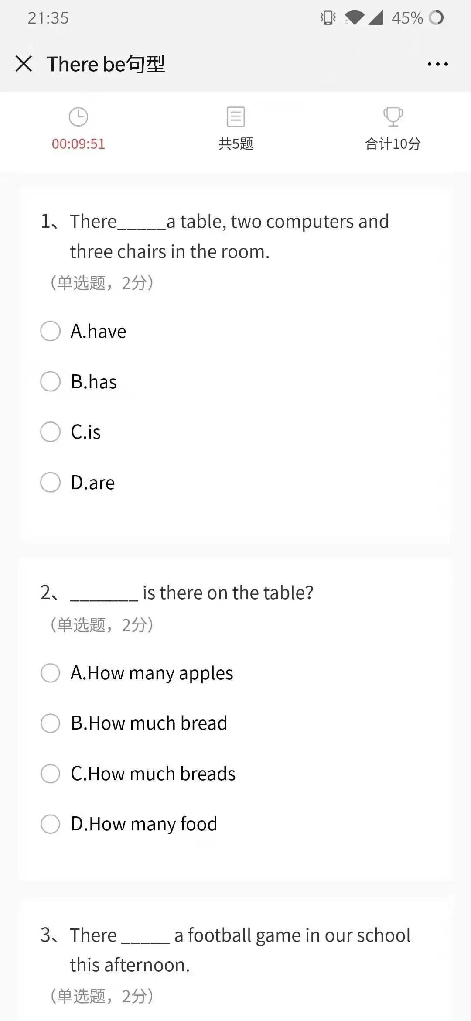Select A.How many apples option

click(51, 673)
